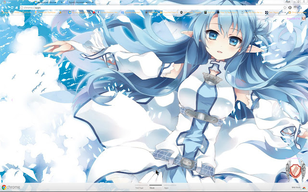Open the Other bookmarks folder
The width and height of the screenshot is (308, 192).
[297, 12]
